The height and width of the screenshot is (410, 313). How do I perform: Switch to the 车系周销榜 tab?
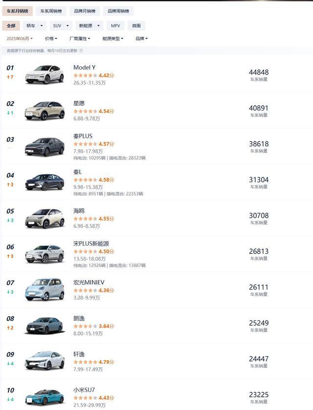tap(51, 11)
